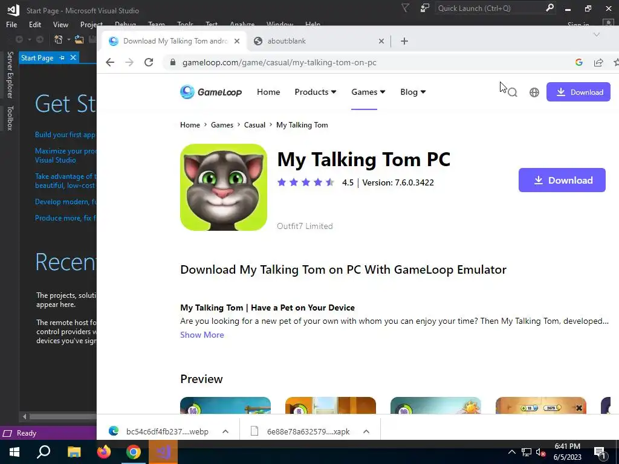Click the first preview screenshot thumbnail
619x464 pixels.
tap(225, 405)
